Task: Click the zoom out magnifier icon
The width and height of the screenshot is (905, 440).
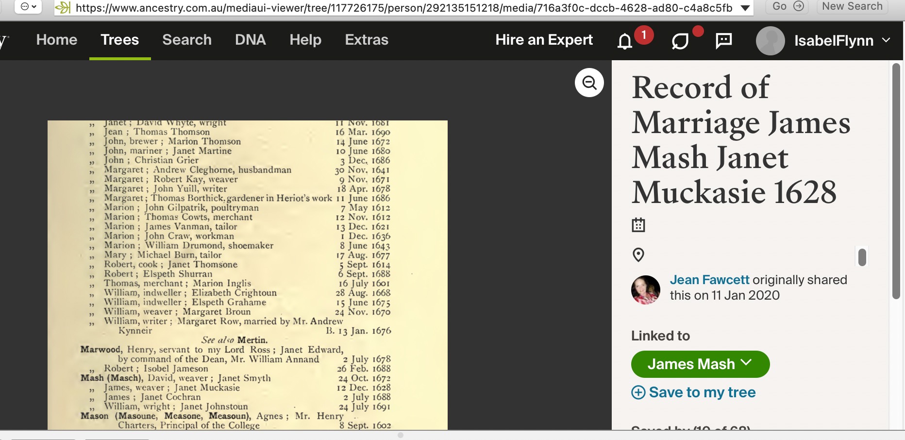Action: (x=589, y=83)
